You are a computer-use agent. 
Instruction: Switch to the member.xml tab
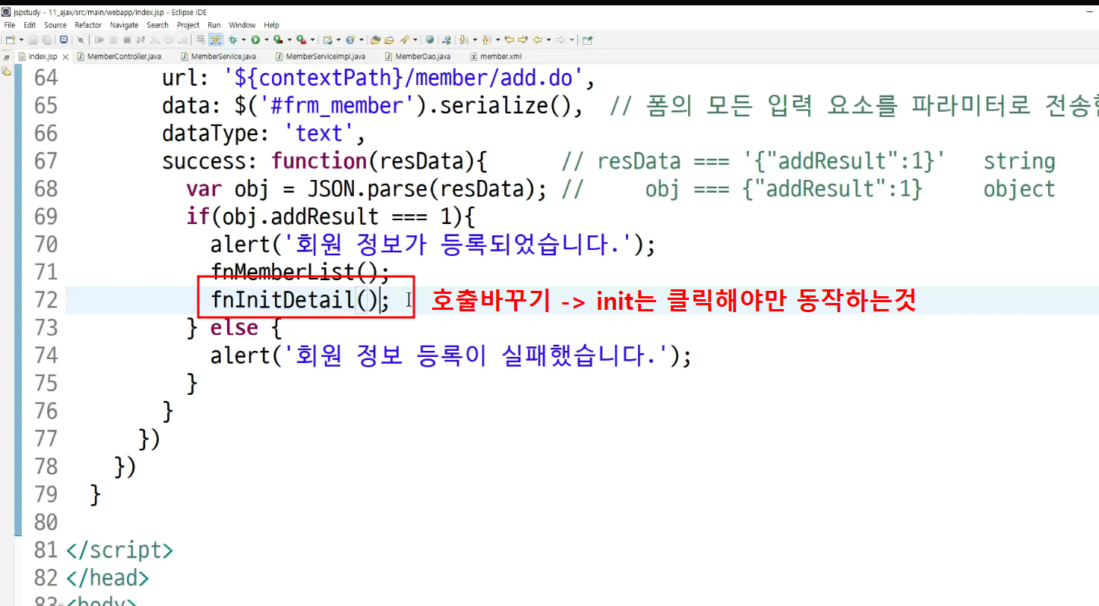pos(501,56)
